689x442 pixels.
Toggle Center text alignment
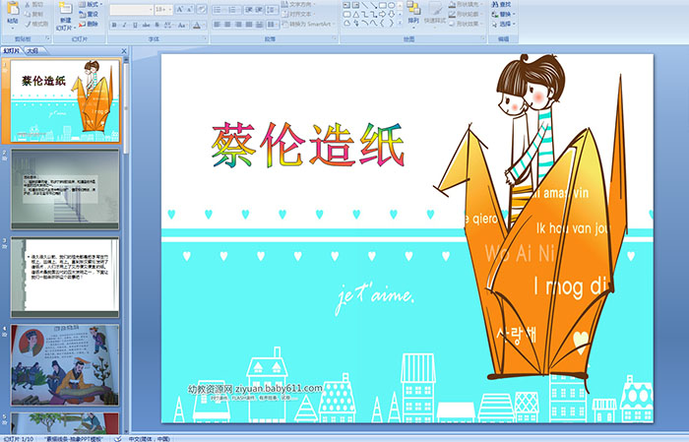point(227,25)
